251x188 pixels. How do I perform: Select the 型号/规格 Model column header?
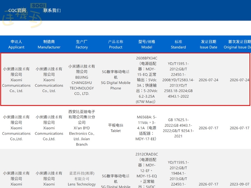(x=147, y=44)
